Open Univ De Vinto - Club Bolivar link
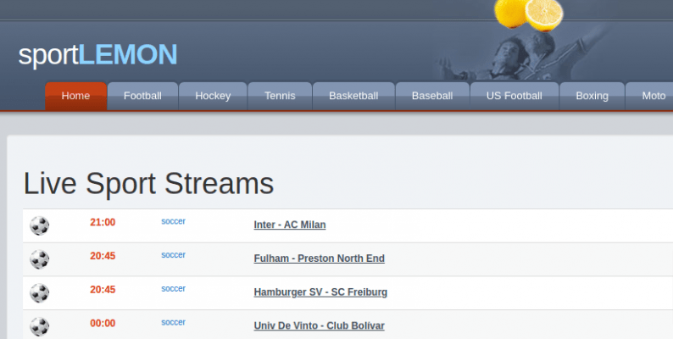 click(x=319, y=326)
